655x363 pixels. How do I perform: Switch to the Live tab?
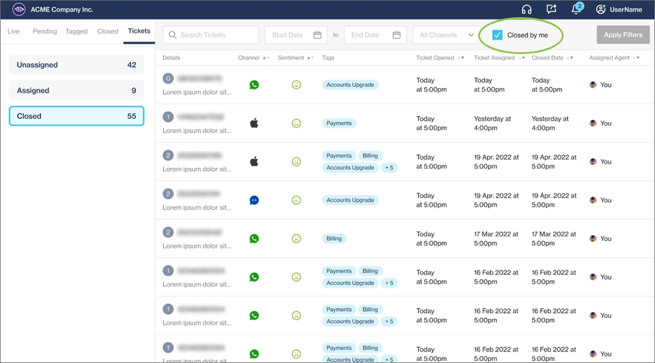click(14, 31)
